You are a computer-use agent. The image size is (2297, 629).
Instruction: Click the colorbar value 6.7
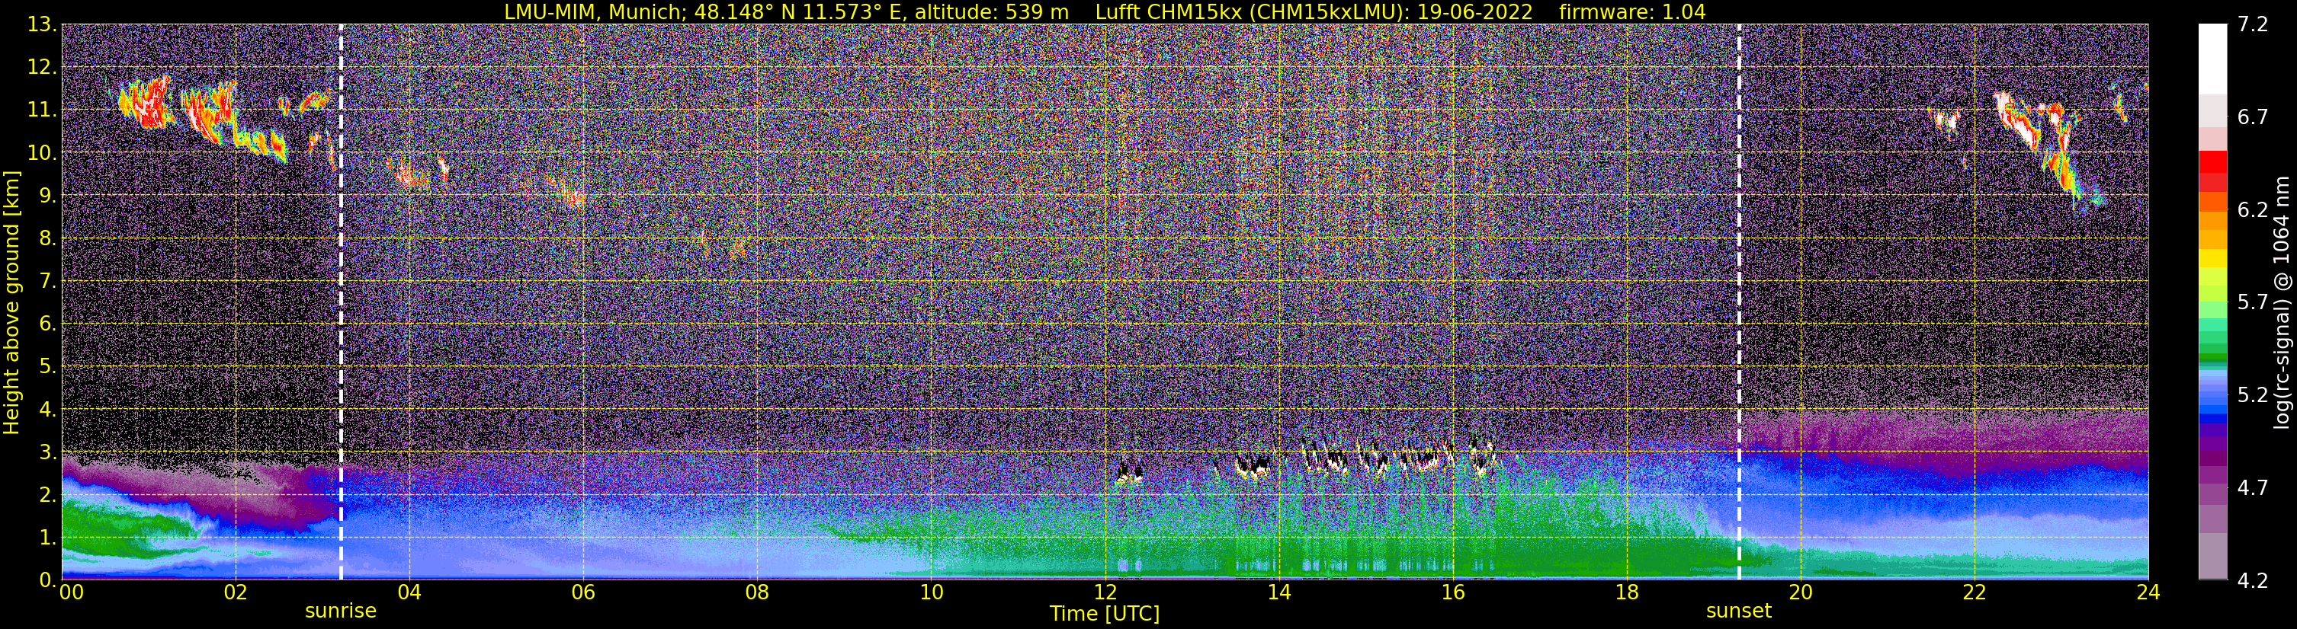coord(2253,117)
